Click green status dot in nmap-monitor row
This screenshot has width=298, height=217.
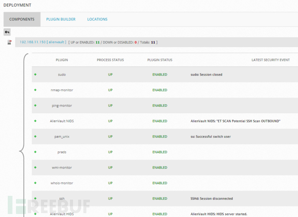(x=35, y=90)
